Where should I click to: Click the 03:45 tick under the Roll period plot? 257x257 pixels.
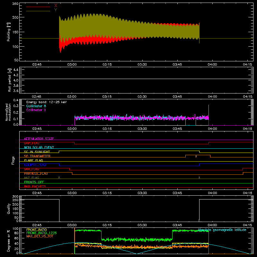pos(177,97)
